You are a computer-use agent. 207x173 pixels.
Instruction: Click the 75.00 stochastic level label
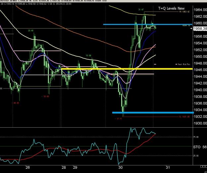[x=196, y=137]
